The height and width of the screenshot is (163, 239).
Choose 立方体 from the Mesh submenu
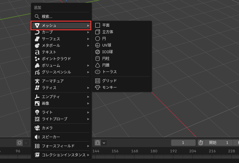122,32
